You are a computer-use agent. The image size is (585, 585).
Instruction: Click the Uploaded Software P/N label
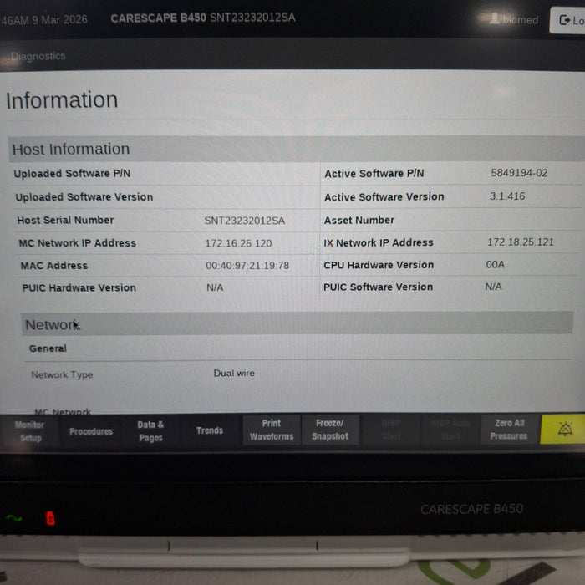pyautogui.click(x=72, y=174)
